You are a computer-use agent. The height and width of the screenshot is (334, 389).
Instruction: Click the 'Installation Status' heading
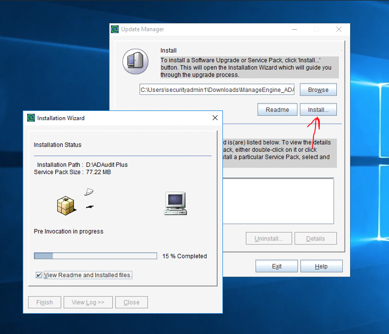[x=57, y=144]
